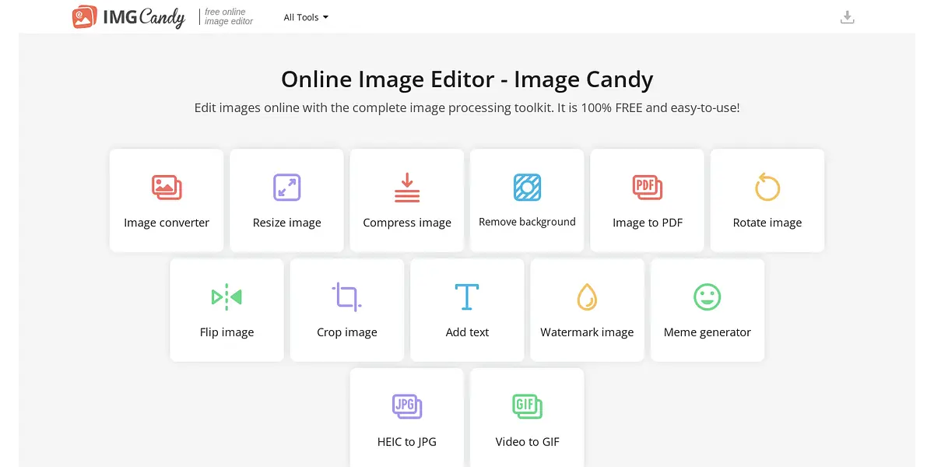Click the HEIC to JPG label
The height and width of the screenshot is (467, 934).
[x=406, y=442]
